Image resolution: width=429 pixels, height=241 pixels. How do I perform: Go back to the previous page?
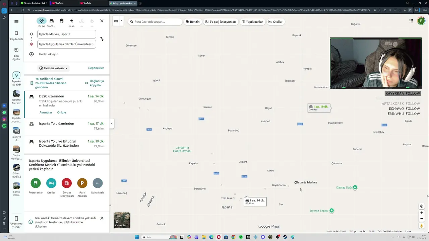(x=11, y=10)
